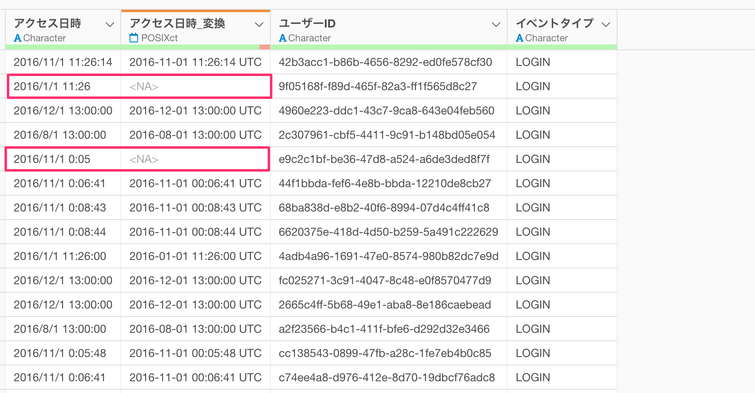Select the NA cell beside 2016/1/1 11:26
Viewport: 755px width, 393px height.
(x=196, y=86)
